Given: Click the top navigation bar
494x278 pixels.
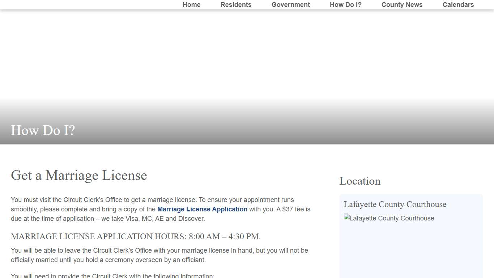Looking at the screenshot, I should [247, 5].
